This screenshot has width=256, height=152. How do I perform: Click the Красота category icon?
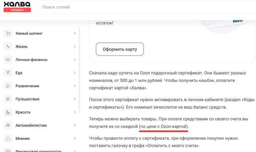pos(8,113)
